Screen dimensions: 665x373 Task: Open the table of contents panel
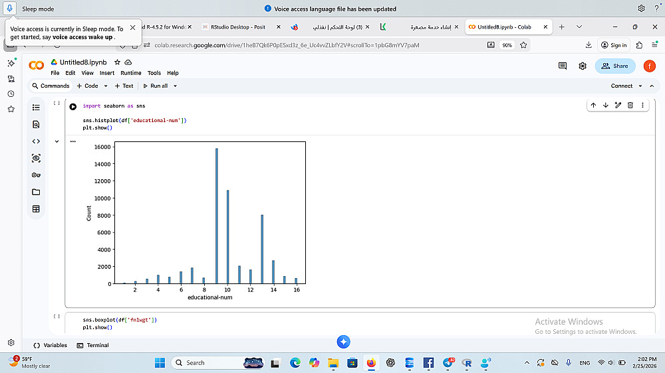coord(36,108)
